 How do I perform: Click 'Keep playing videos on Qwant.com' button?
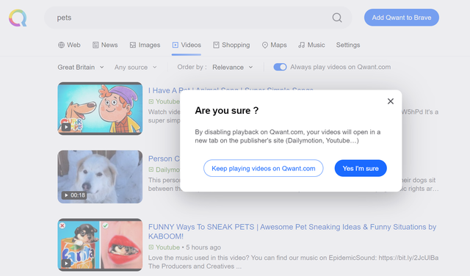[x=264, y=168]
